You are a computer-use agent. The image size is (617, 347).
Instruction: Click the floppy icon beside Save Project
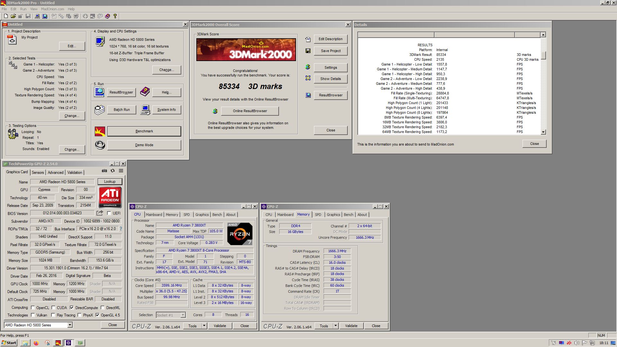(x=308, y=51)
